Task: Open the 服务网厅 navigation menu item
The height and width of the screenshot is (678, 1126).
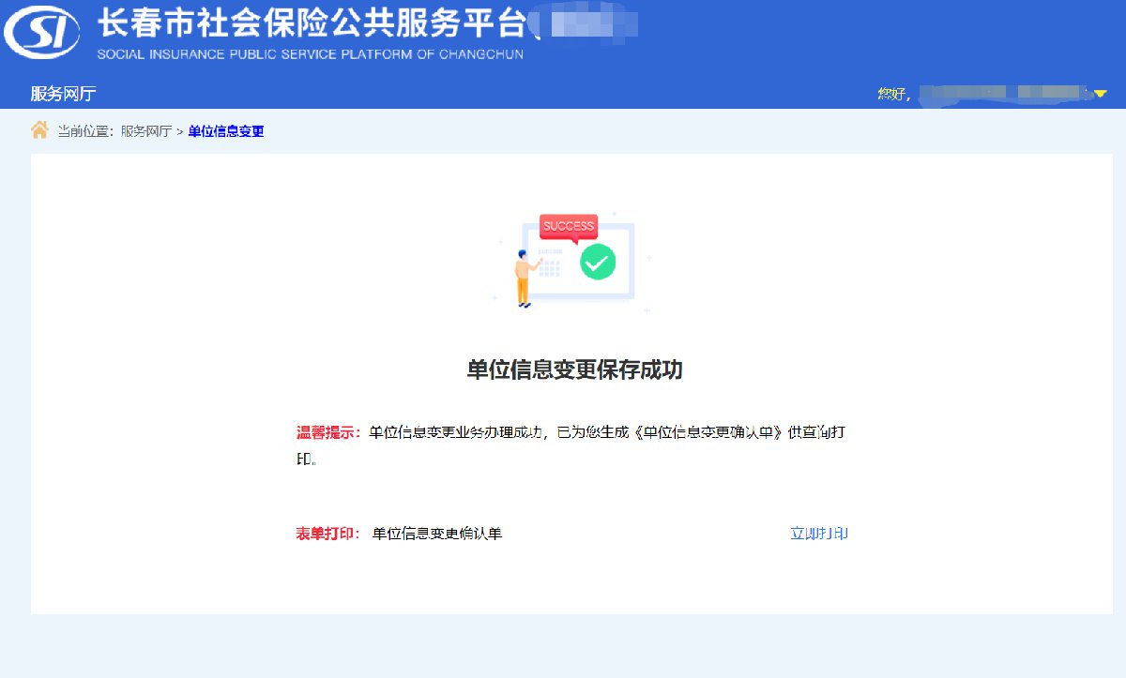Action: [x=63, y=94]
